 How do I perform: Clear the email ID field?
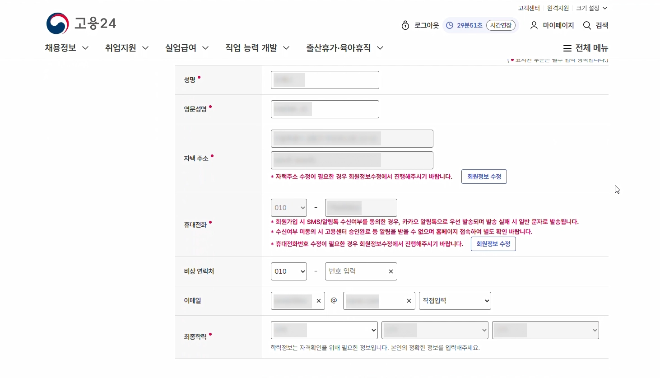[x=319, y=301]
